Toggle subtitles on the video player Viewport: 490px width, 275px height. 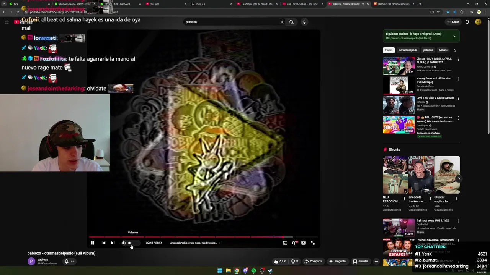point(285,243)
